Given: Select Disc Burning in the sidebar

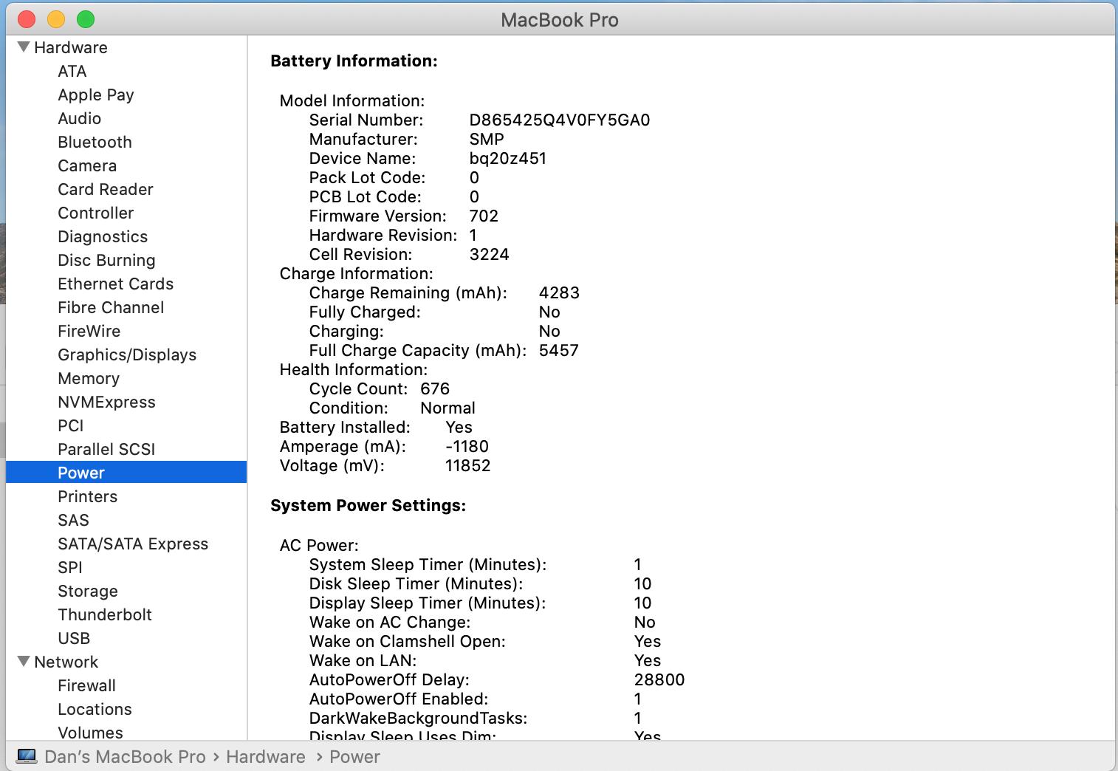Looking at the screenshot, I should pos(106,260).
